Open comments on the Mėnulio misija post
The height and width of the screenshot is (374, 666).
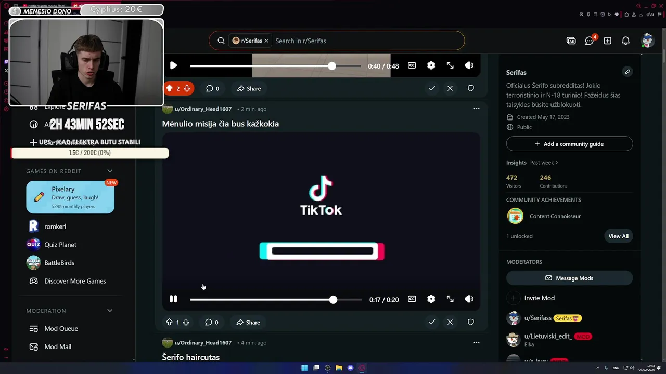coord(212,322)
